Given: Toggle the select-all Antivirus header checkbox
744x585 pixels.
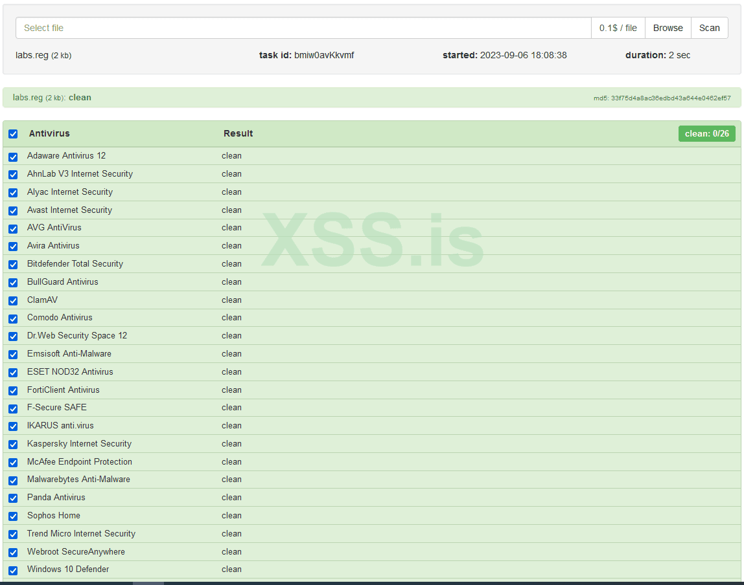Looking at the screenshot, I should [13, 134].
